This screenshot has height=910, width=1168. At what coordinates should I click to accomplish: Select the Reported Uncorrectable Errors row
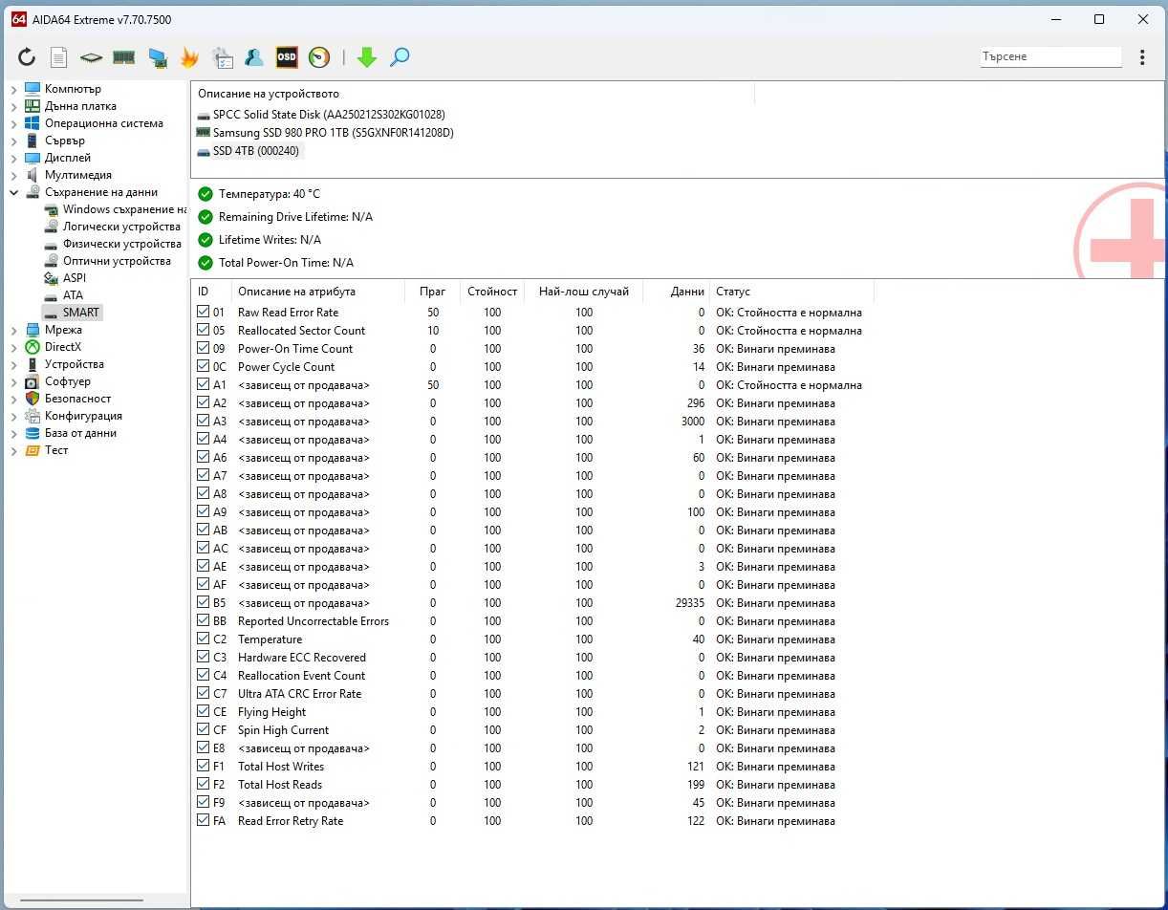[x=530, y=620]
